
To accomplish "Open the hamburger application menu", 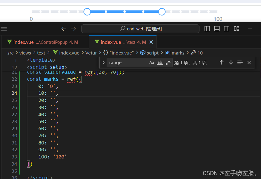I will pyautogui.click(x=4, y=29).
